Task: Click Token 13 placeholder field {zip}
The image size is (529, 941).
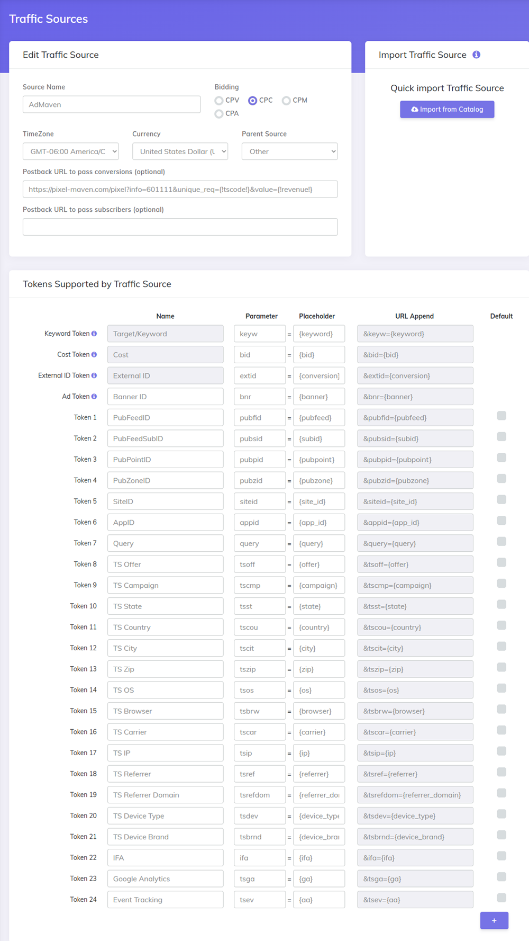Action: (319, 669)
